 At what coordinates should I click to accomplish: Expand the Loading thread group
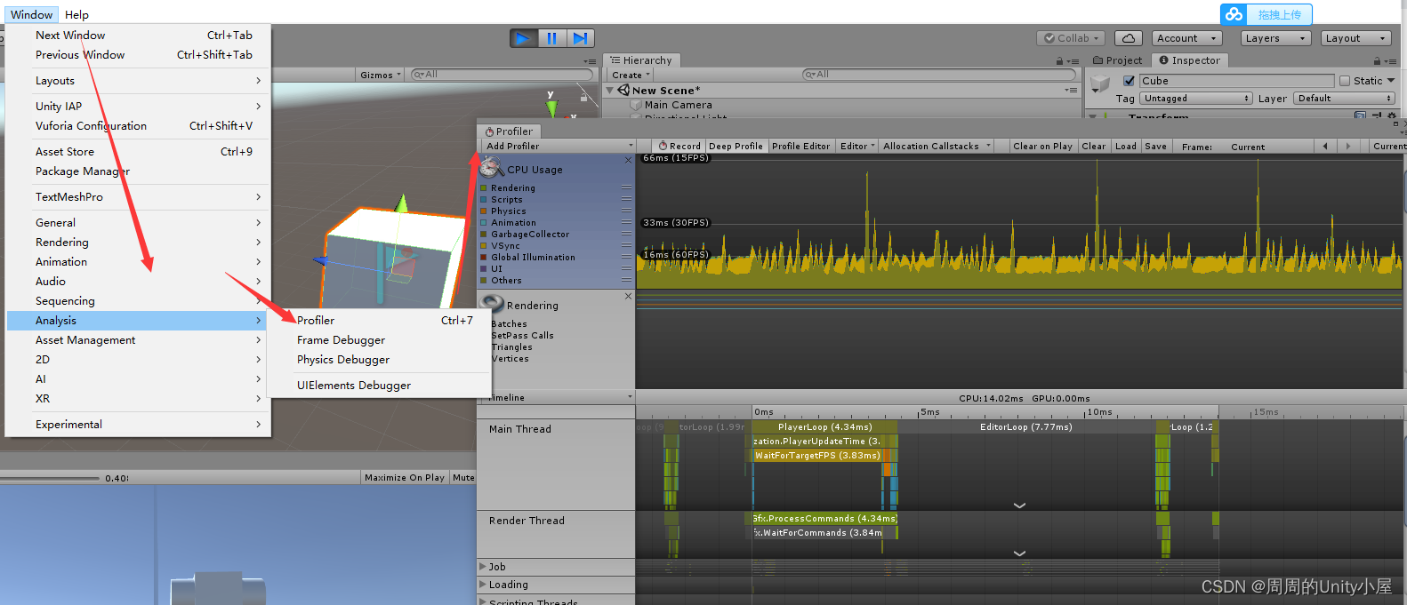(484, 585)
